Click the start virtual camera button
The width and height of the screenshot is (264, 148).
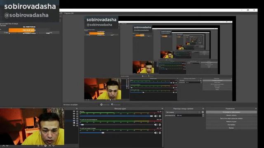click(x=231, y=118)
